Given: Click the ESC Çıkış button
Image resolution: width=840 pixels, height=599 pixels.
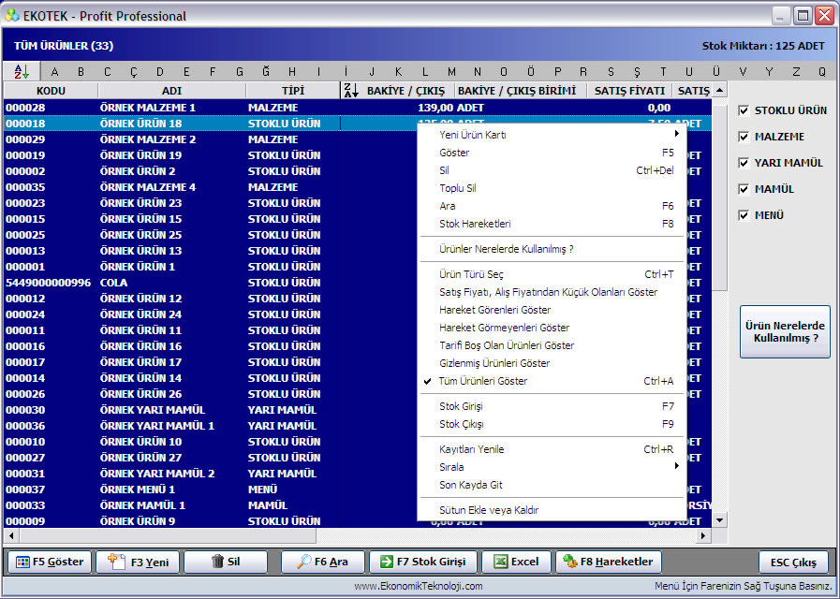Looking at the screenshot, I should (793, 562).
